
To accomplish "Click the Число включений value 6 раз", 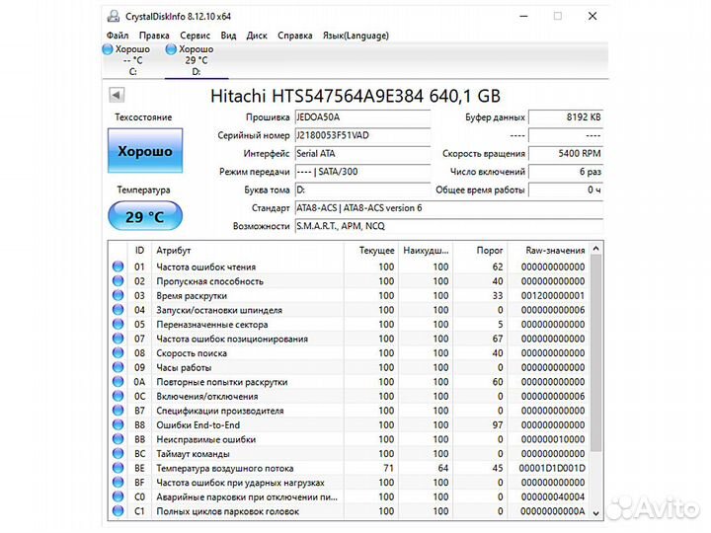I will pos(566,172).
